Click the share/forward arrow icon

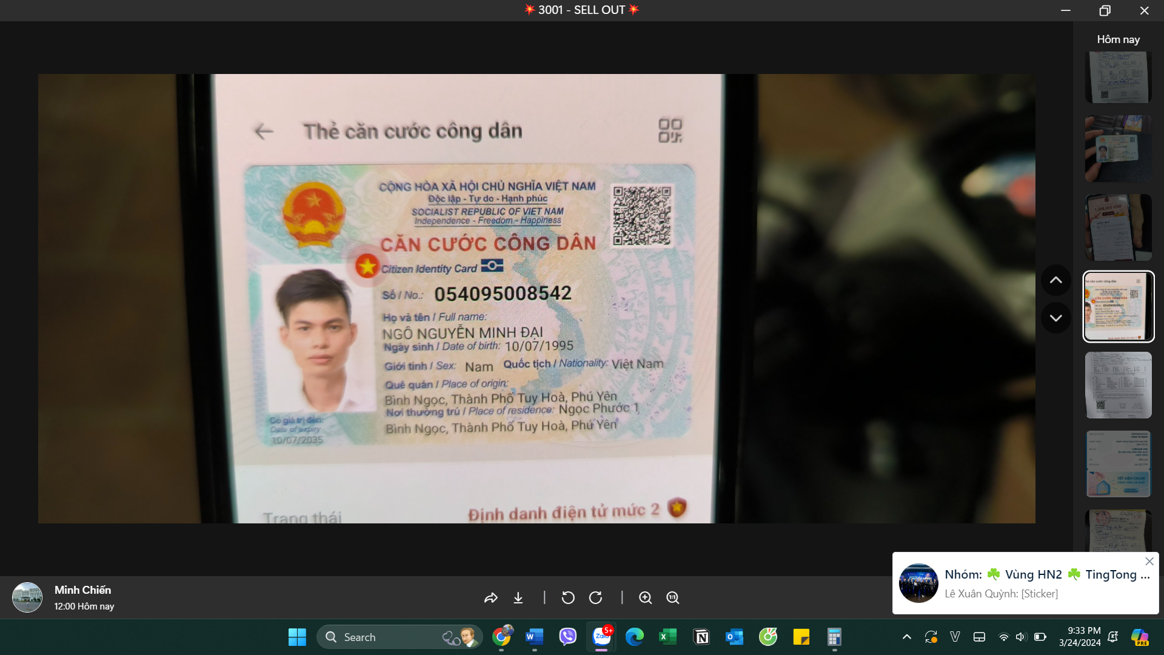click(x=490, y=598)
